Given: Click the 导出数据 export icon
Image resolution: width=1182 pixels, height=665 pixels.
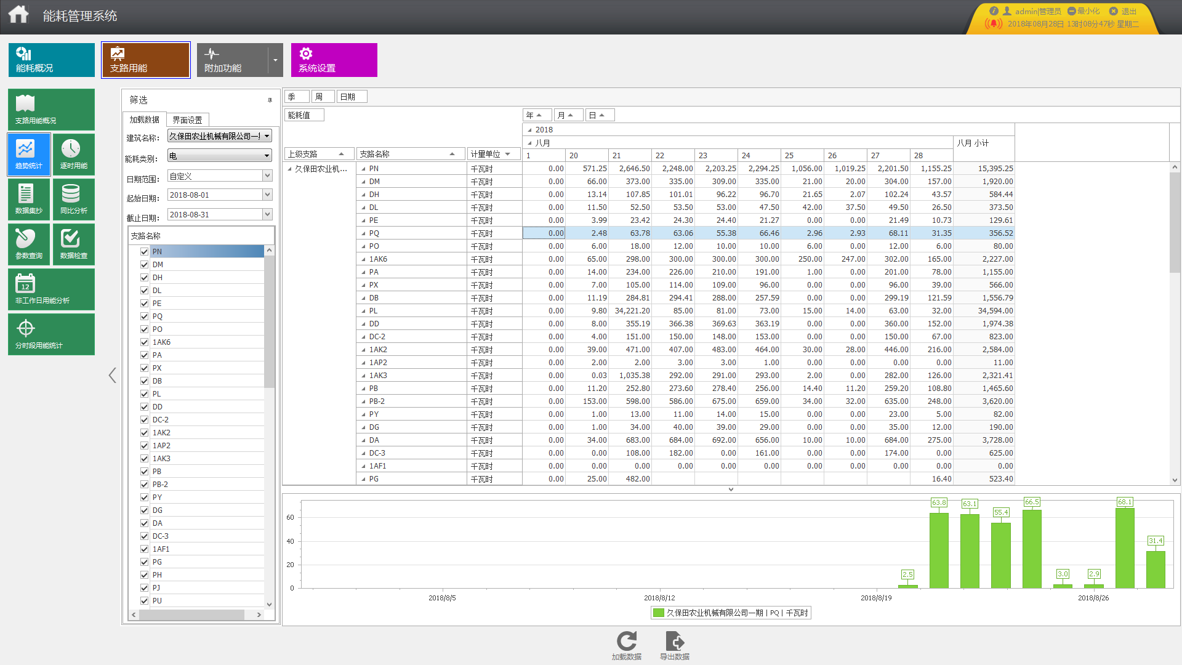Looking at the screenshot, I should 675,642.
